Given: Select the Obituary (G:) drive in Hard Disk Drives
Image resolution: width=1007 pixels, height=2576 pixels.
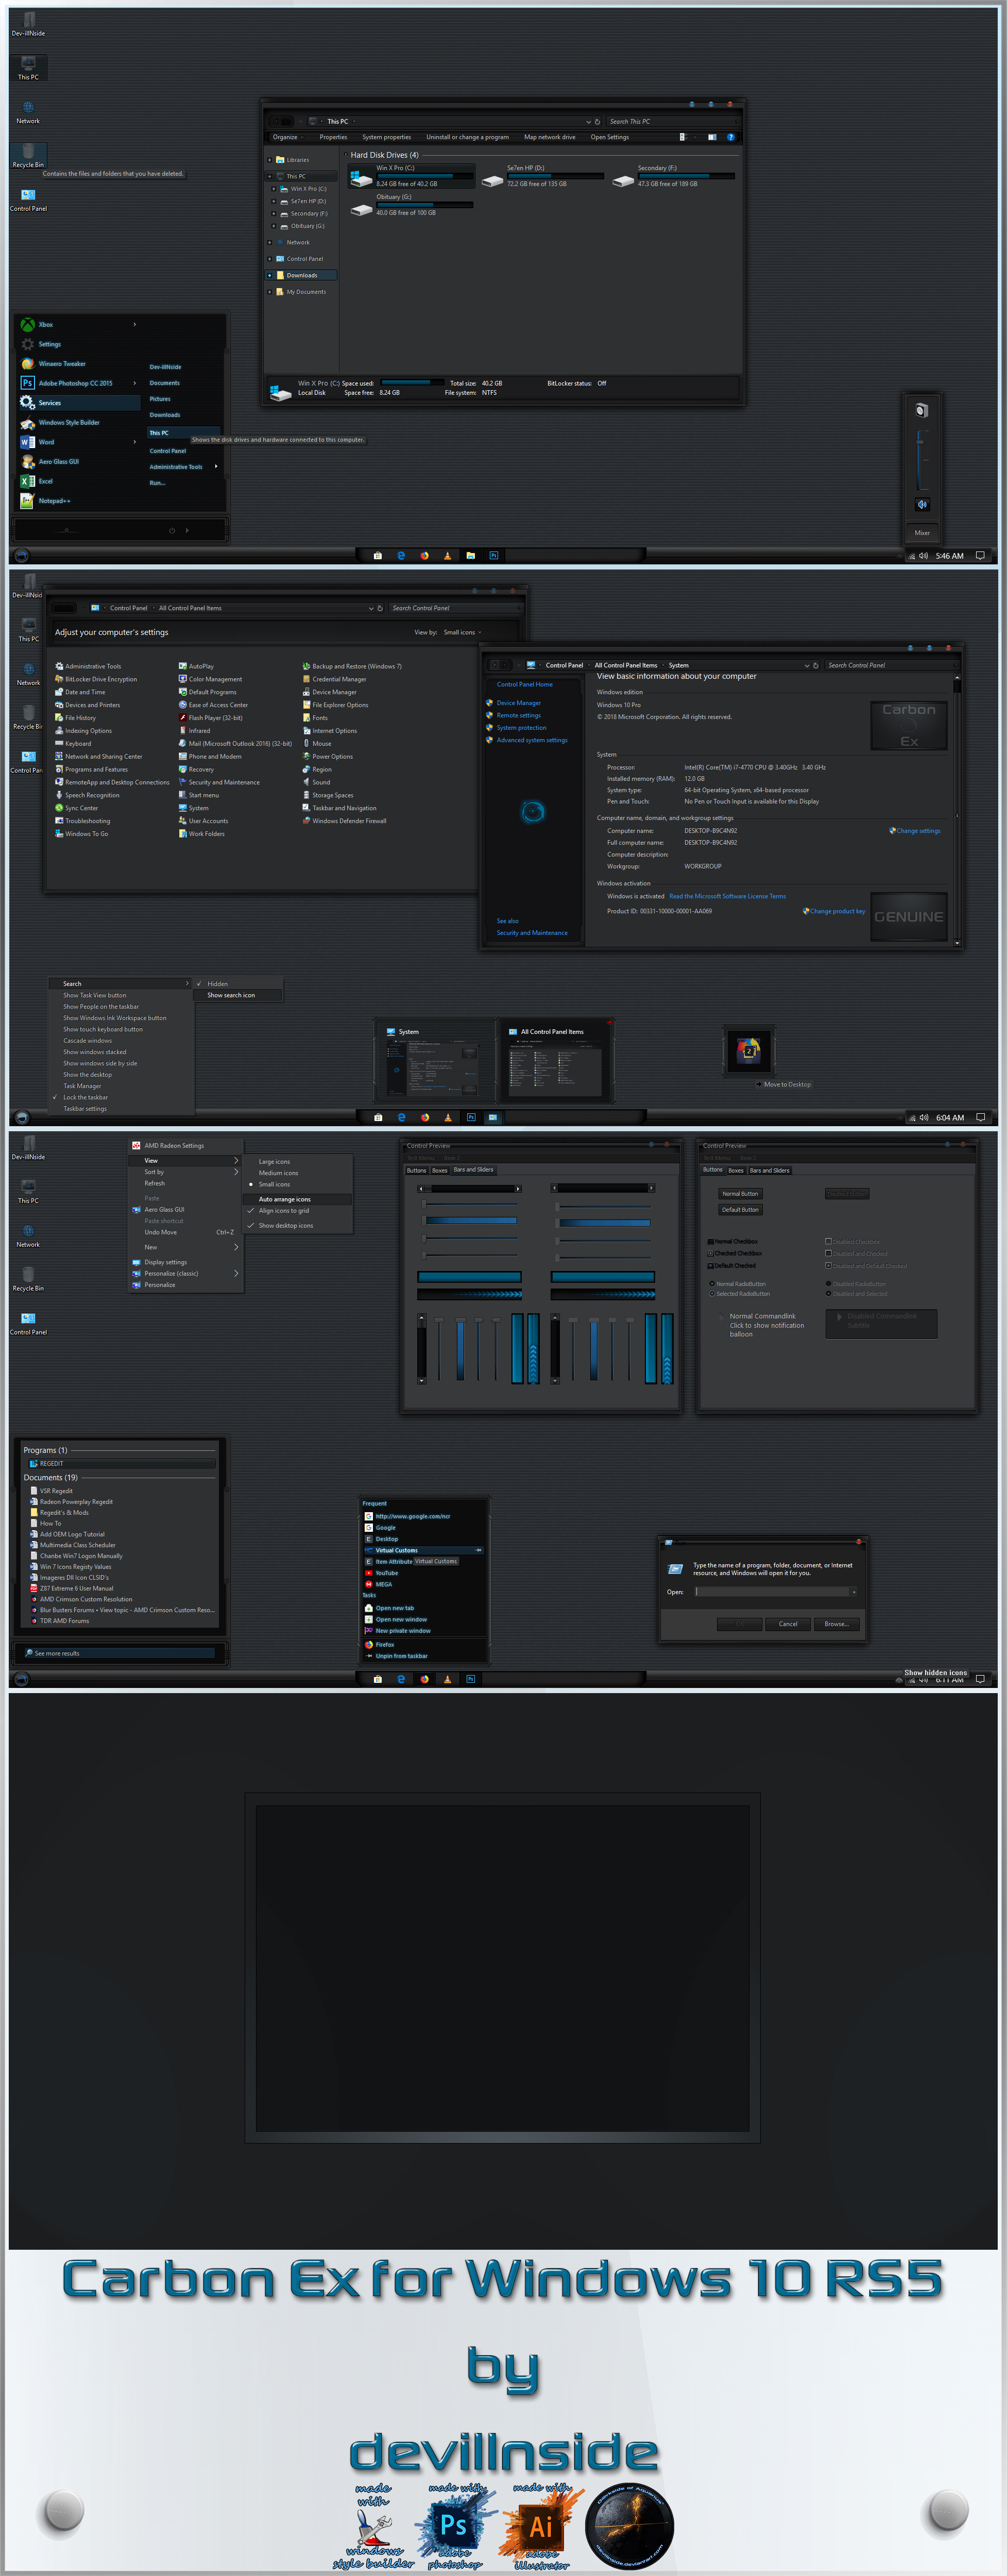Looking at the screenshot, I should tap(412, 204).
